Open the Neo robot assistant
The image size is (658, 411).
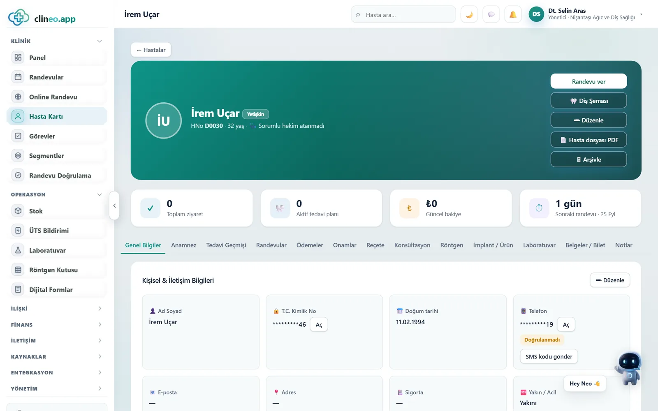click(x=629, y=368)
